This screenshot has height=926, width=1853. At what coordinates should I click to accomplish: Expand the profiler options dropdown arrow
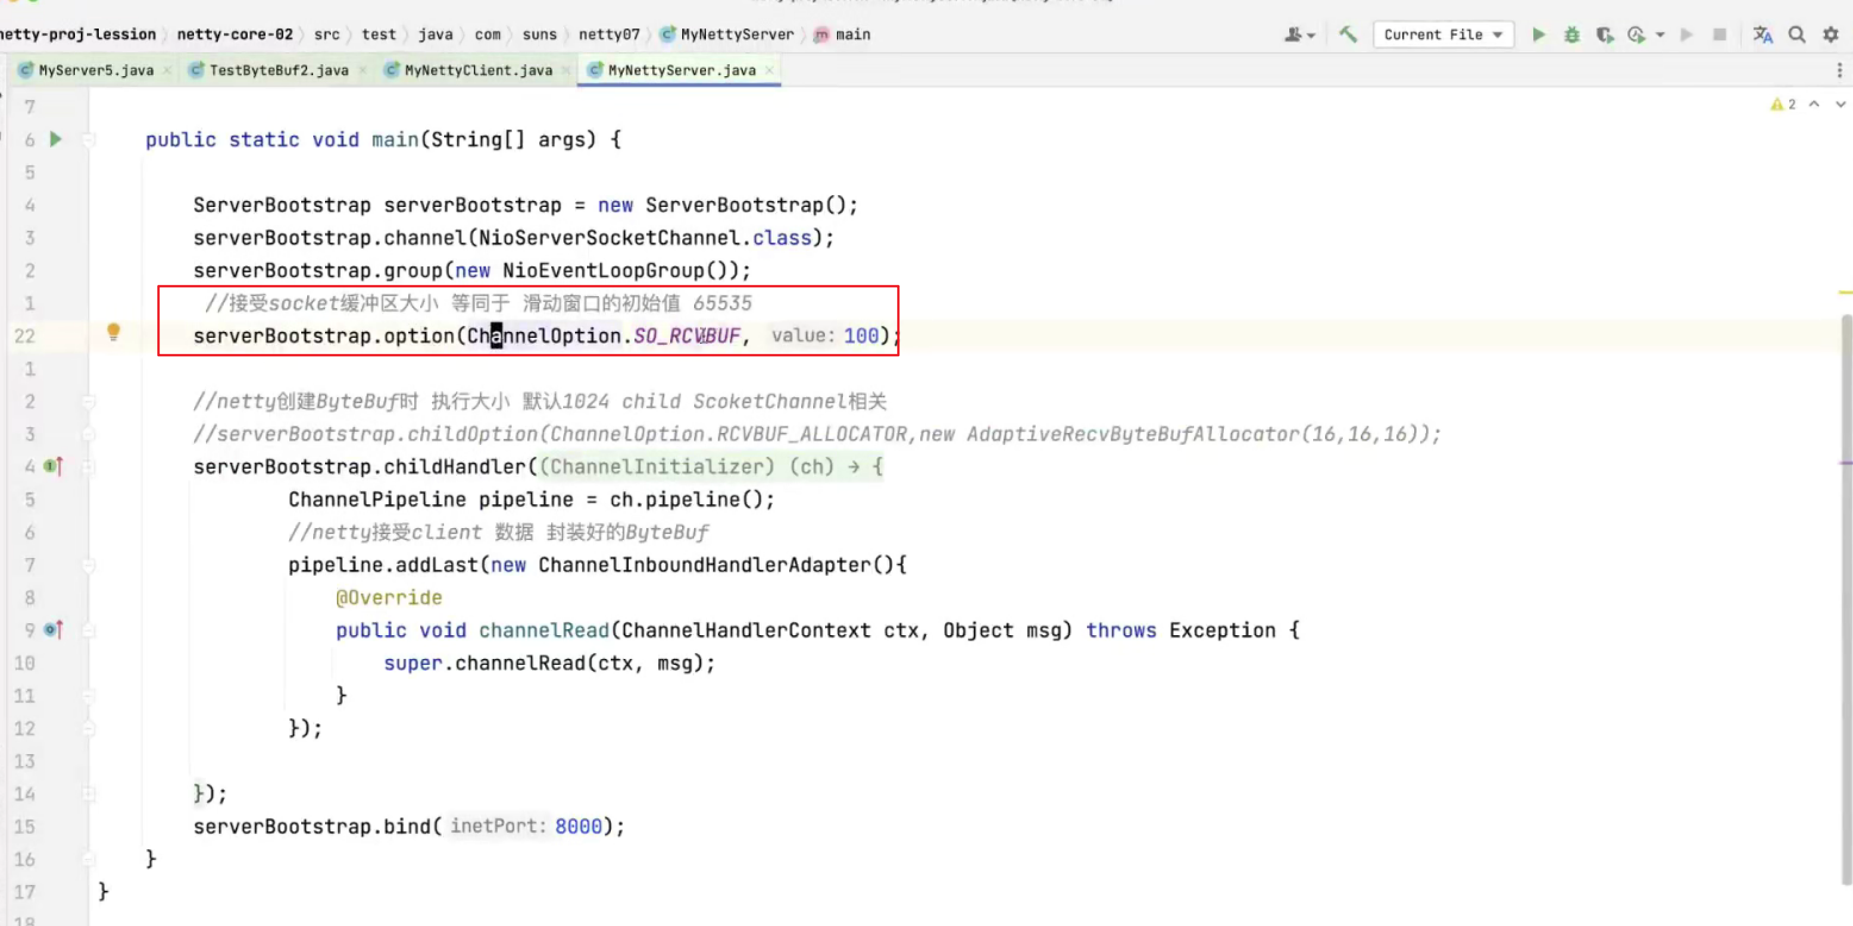click(x=1660, y=34)
